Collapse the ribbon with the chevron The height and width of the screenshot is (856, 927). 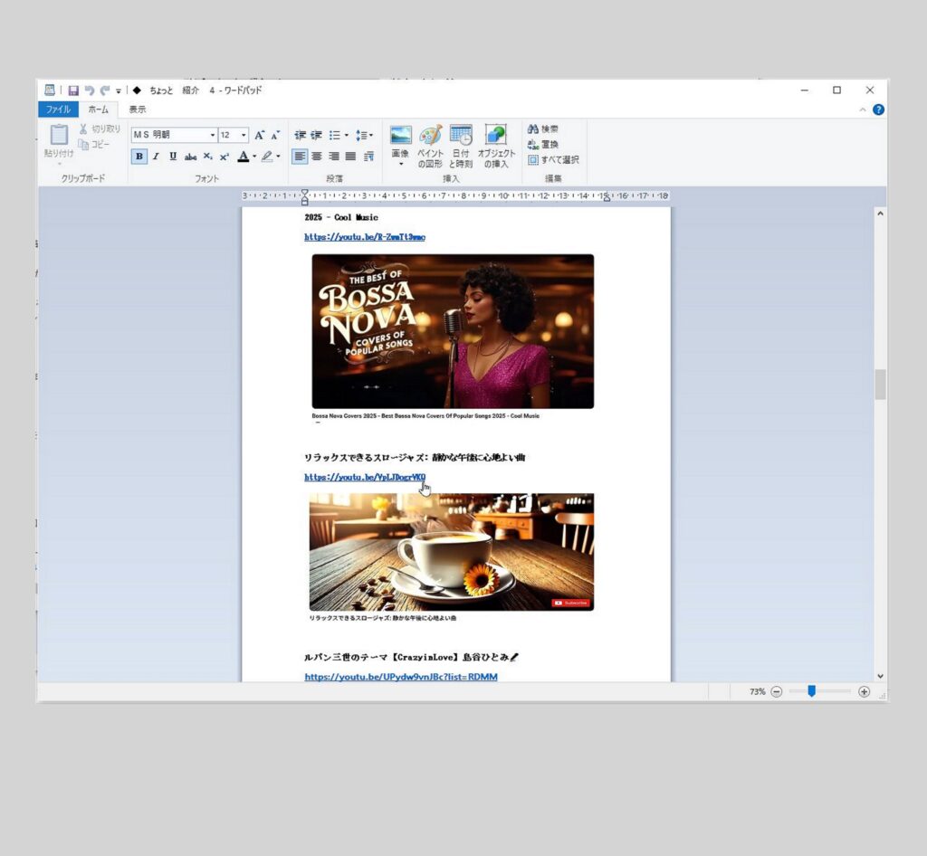tap(863, 109)
